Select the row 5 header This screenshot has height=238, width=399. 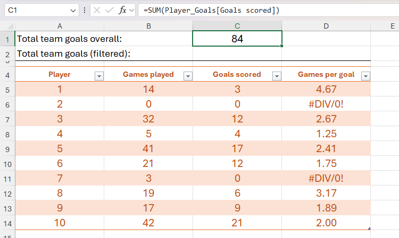pos(7,90)
